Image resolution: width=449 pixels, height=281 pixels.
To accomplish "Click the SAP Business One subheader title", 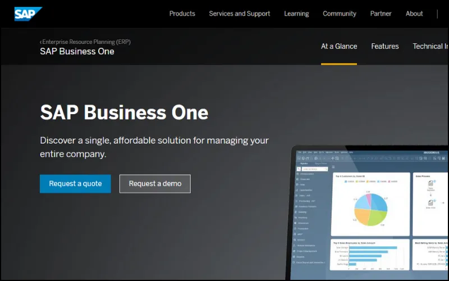I will (77, 51).
